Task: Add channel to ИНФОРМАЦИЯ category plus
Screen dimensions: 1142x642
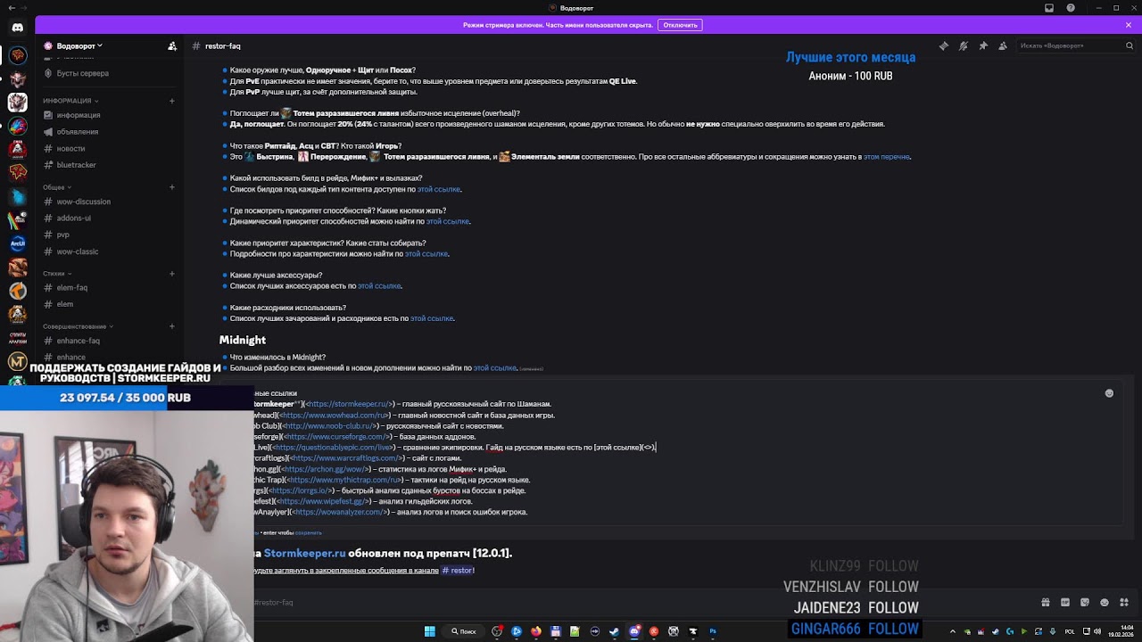Action: pos(172,101)
